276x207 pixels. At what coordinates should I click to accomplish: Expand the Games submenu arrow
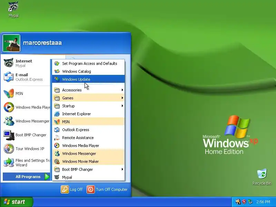pyautogui.click(x=122, y=98)
